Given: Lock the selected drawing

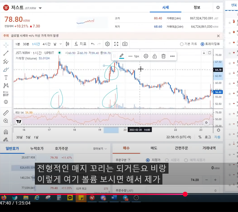Looking at the screenshot, I should tap(155, 56).
